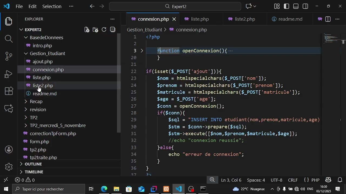The height and width of the screenshot is (194, 346).
Task: Unfold the openConnexion function on line 3
Action: [x=142, y=51]
